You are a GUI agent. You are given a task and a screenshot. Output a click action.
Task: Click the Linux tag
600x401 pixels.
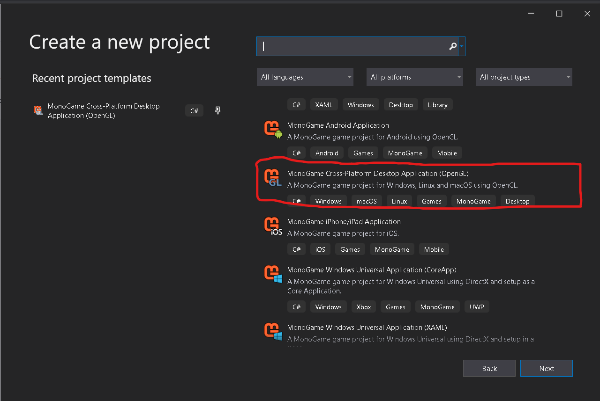(x=399, y=201)
